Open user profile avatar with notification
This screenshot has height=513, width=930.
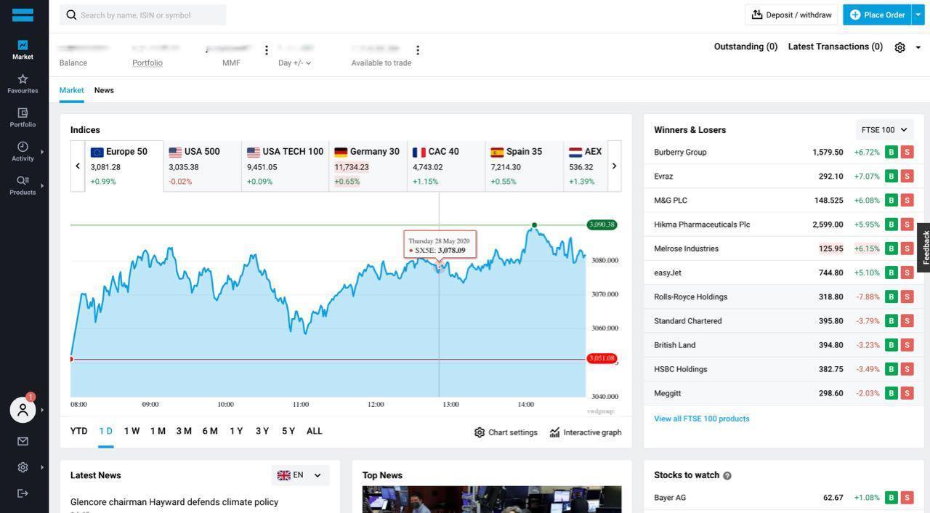tap(23, 410)
